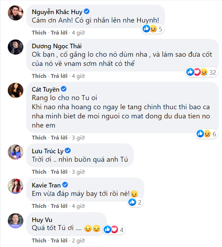Click Kavie Tran's profile picture
222x247 pixels.
(16, 186)
